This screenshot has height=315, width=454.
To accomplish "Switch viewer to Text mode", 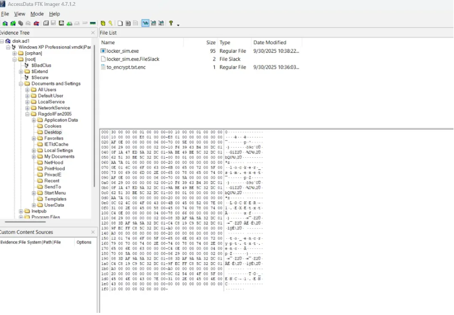I will 153,23.
